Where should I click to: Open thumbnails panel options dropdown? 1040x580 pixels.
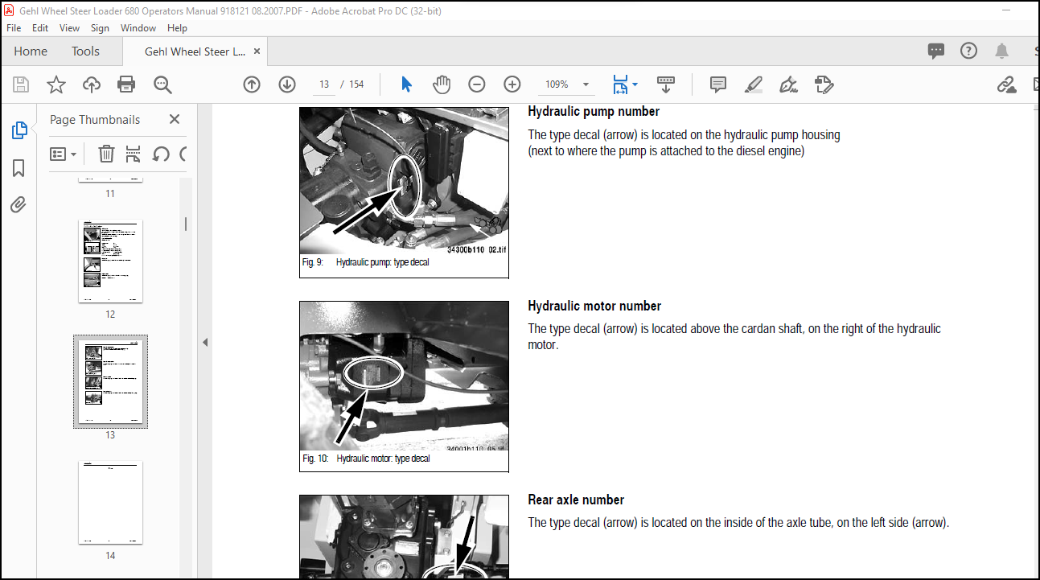coord(64,154)
